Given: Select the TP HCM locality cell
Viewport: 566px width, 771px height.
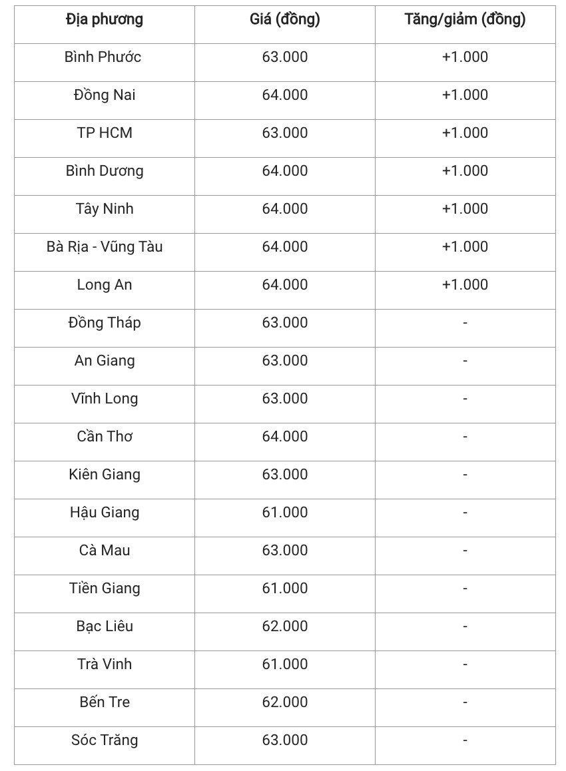Looking at the screenshot, I should [x=105, y=133].
